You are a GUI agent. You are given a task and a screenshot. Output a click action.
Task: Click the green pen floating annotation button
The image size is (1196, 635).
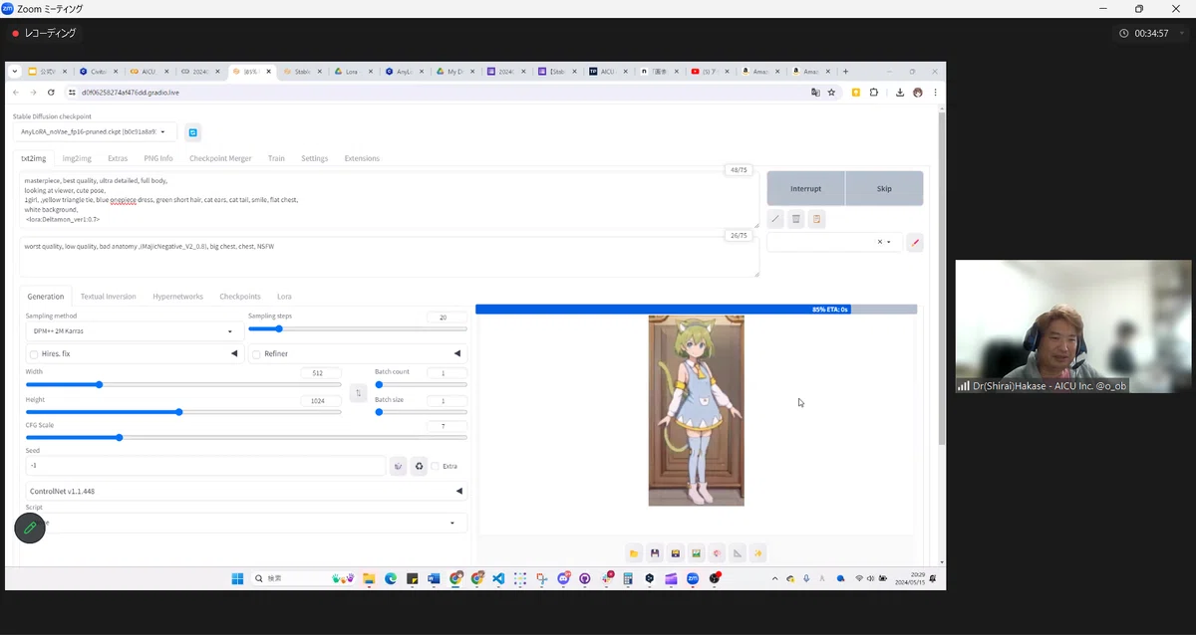(x=30, y=528)
